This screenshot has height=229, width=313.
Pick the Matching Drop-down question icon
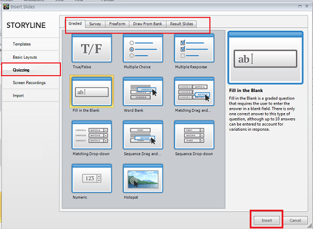pos(92,135)
